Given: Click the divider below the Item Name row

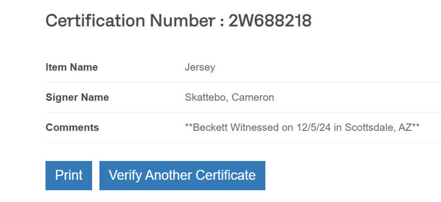Looking at the screenshot, I should (214, 82).
